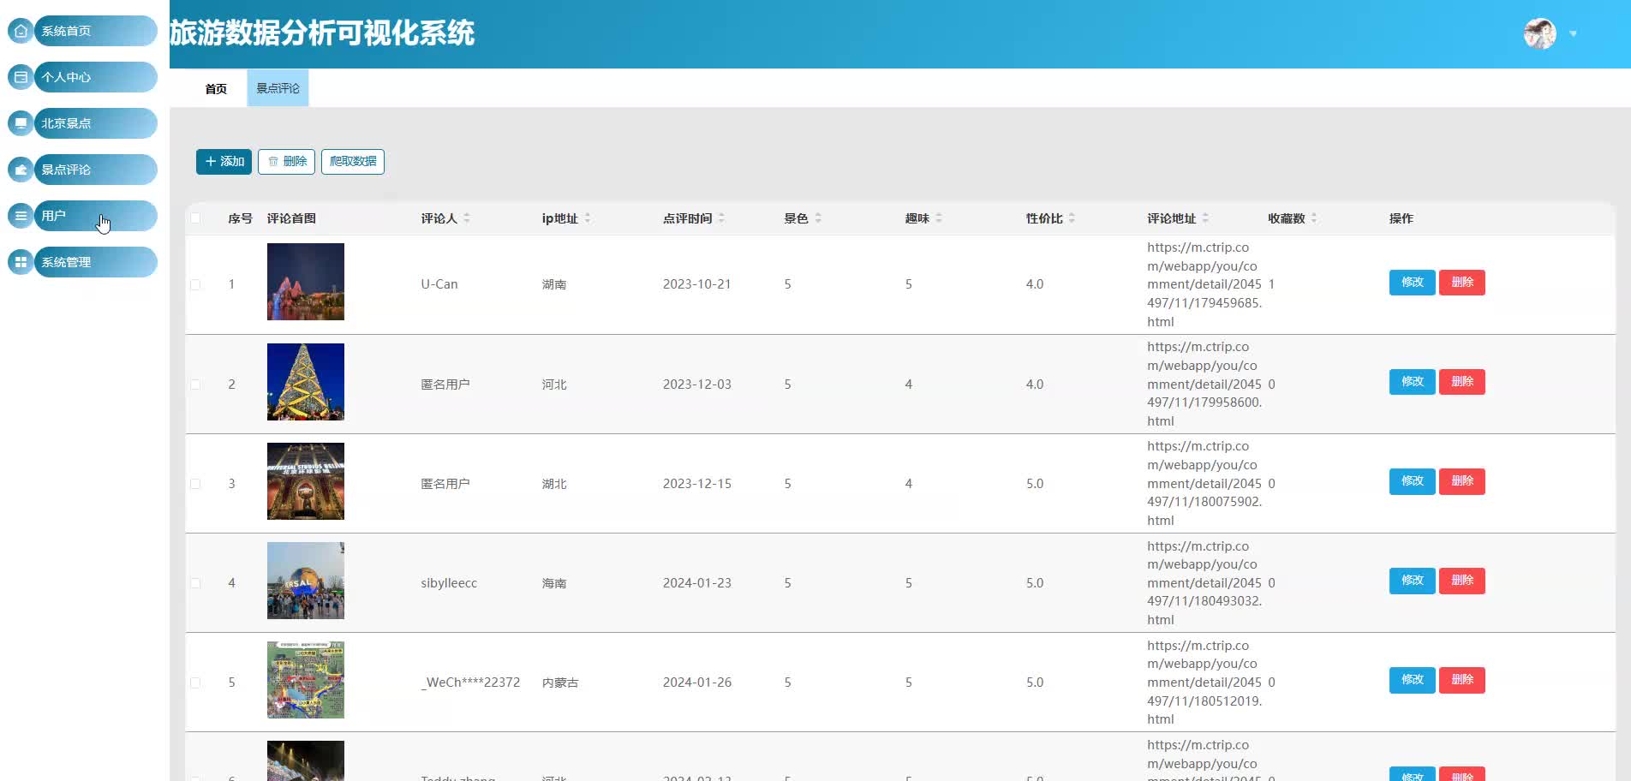Click reviewer name sibylleecc
The width and height of the screenshot is (1631, 781).
449,583
